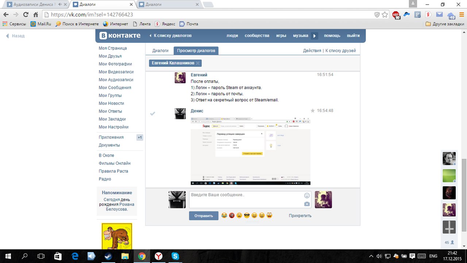Click the camera attach photo icon
The image size is (467, 263).
307,204
